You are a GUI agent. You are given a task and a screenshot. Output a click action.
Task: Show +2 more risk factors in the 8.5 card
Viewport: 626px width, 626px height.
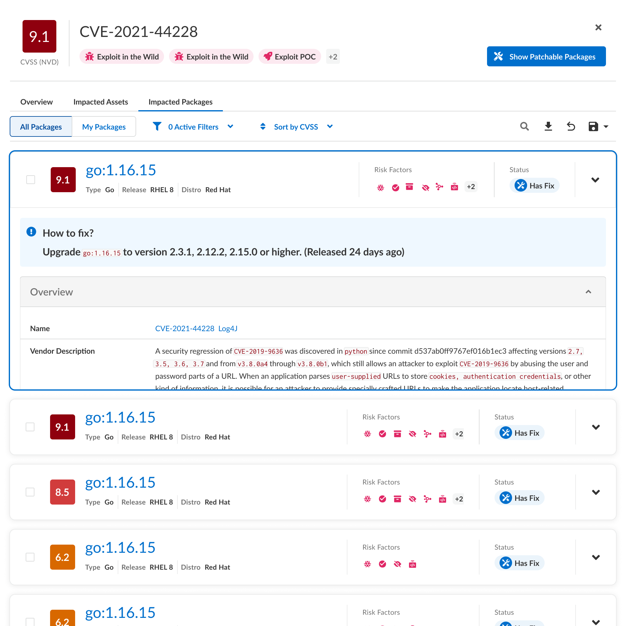[459, 499]
